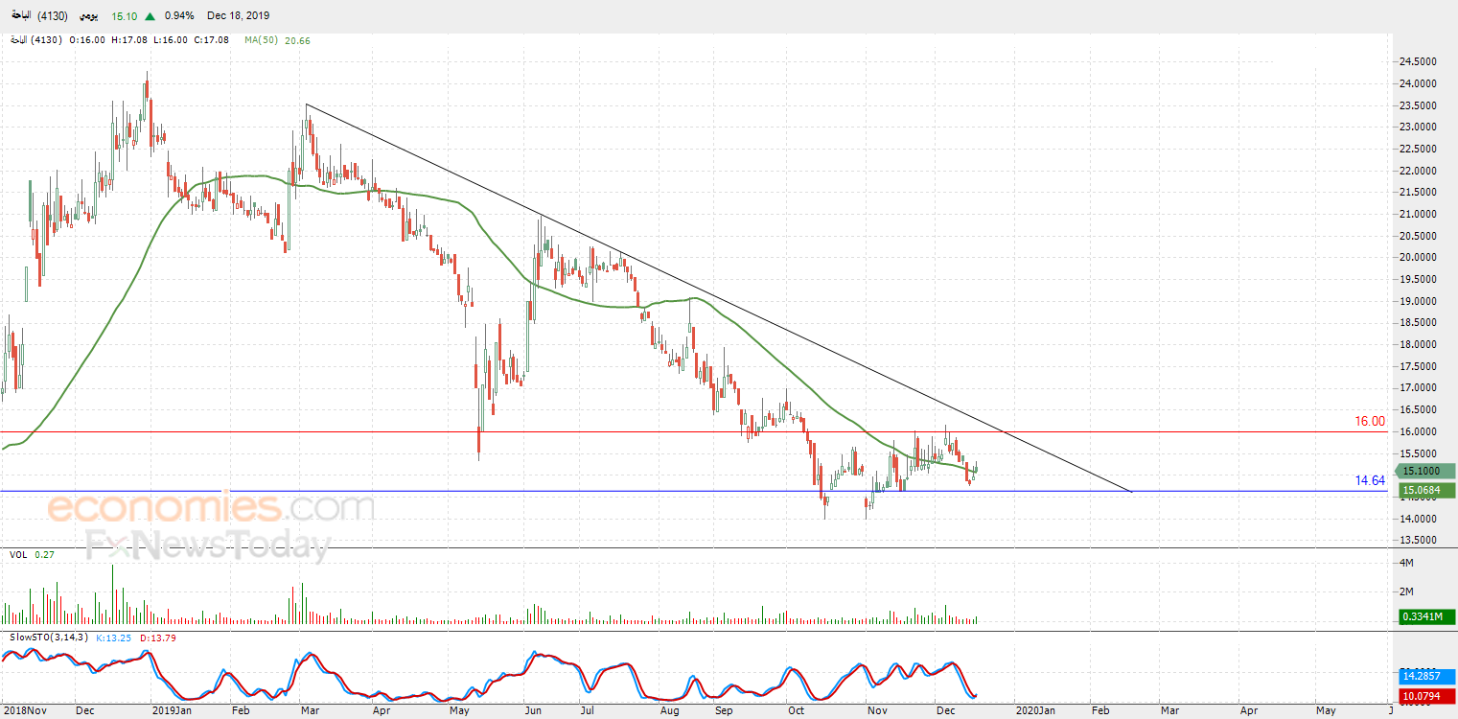
Task: Click the 15.0684 green moving average tag
Action: click(x=1424, y=491)
